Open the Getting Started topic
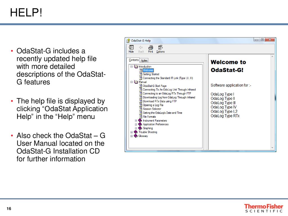The image size is (288, 216). point(151,74)
